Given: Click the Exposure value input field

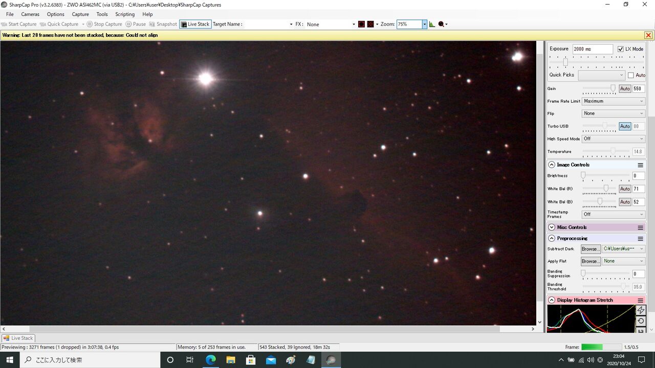Looking at the screenshot, I should click(593, 49).
